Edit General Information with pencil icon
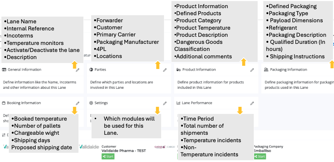 coord(78,70)
